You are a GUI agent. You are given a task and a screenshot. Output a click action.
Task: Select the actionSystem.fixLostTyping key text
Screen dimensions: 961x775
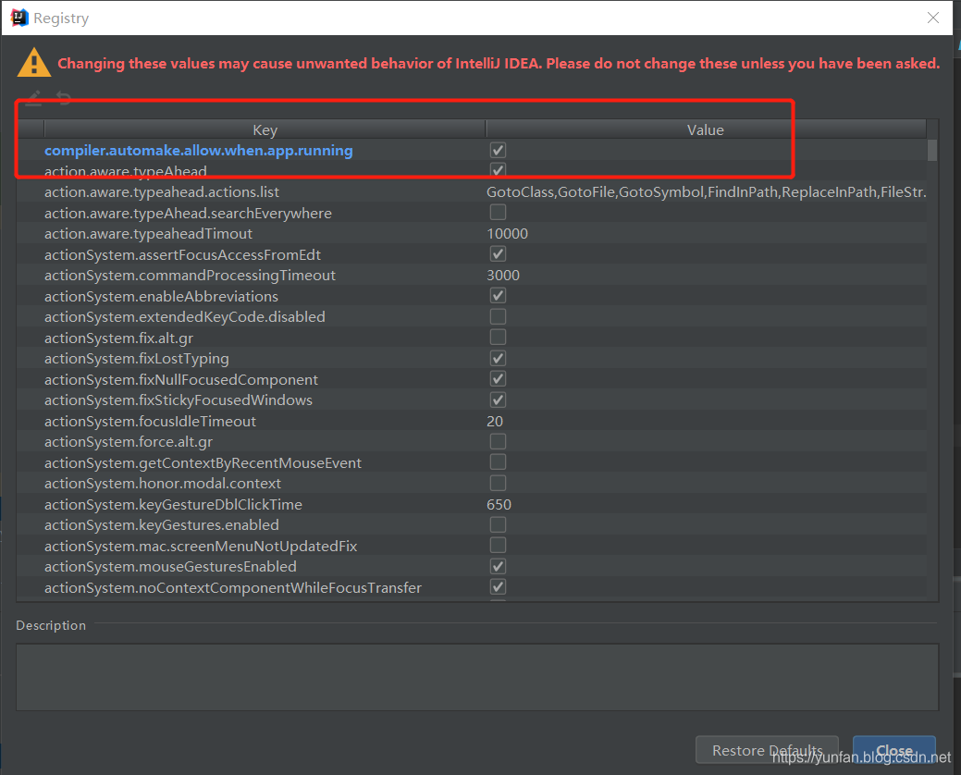pyautogui.click(x=137, y=359)
